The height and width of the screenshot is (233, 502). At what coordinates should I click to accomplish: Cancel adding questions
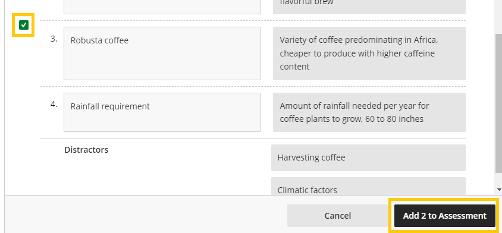(x=338, y=216)
